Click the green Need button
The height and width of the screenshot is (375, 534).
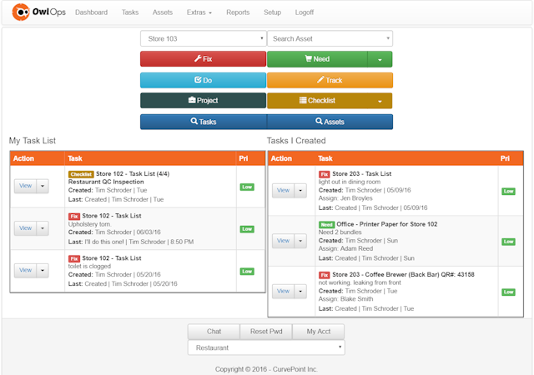click(x=317, y=59)
